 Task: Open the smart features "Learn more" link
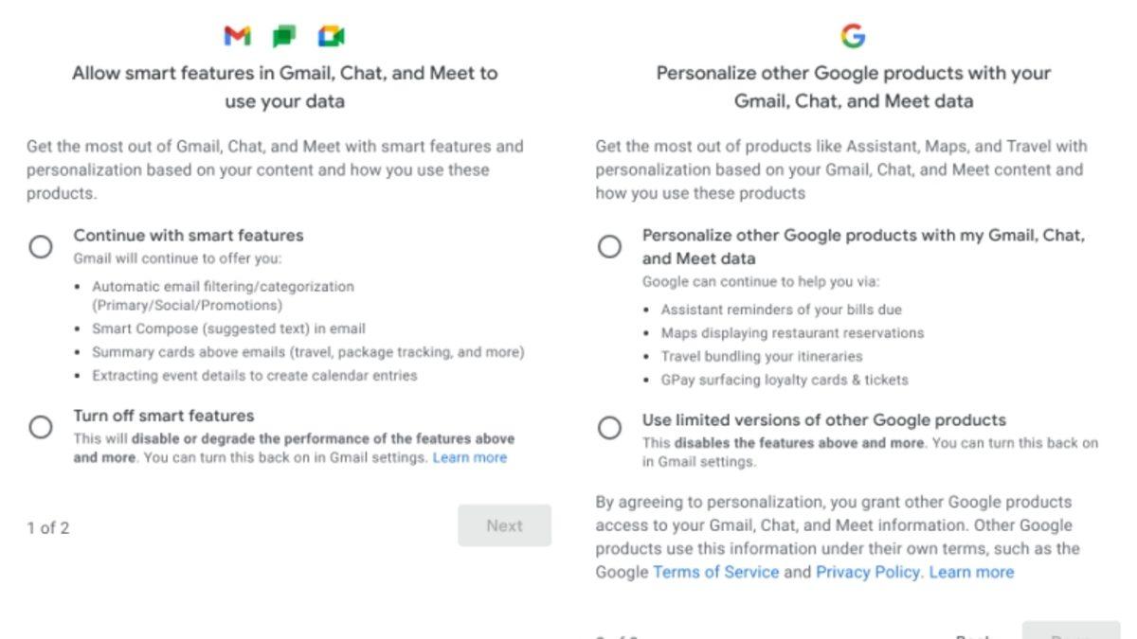click(x=470, y=457)
